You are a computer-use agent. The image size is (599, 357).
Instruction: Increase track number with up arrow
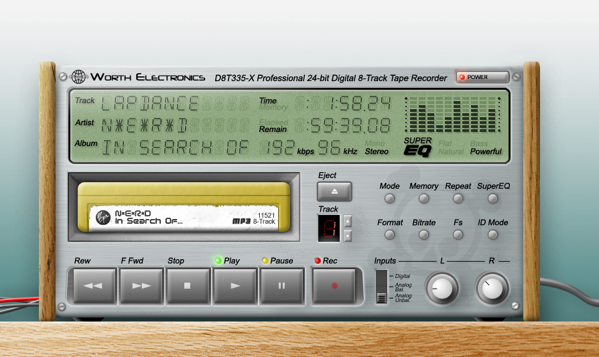pyautogui.click(x=347, y=222)
